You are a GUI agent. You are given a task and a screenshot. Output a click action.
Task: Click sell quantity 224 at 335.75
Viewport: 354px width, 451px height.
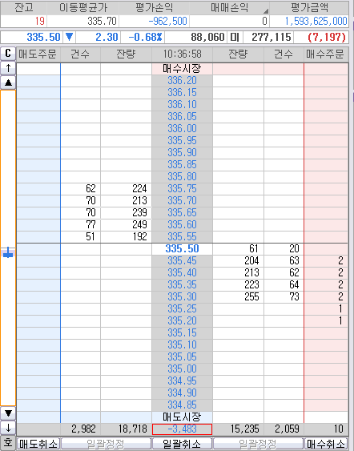[140, 189]
